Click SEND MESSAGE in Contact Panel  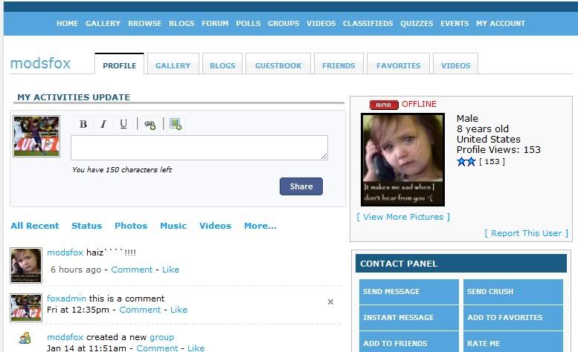[x=409, y=292]
